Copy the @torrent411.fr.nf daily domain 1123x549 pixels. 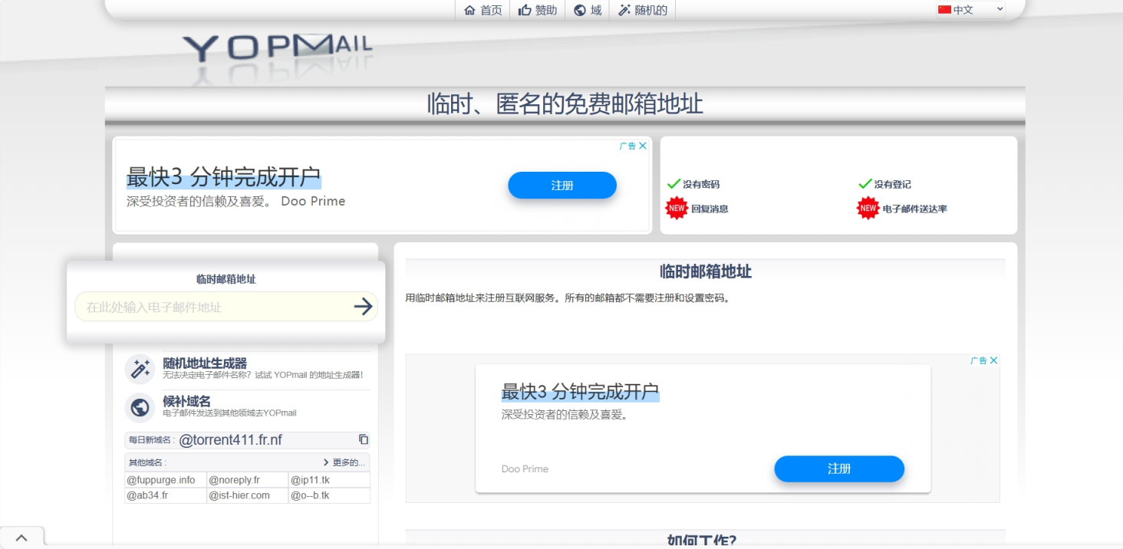pos(364,439)
